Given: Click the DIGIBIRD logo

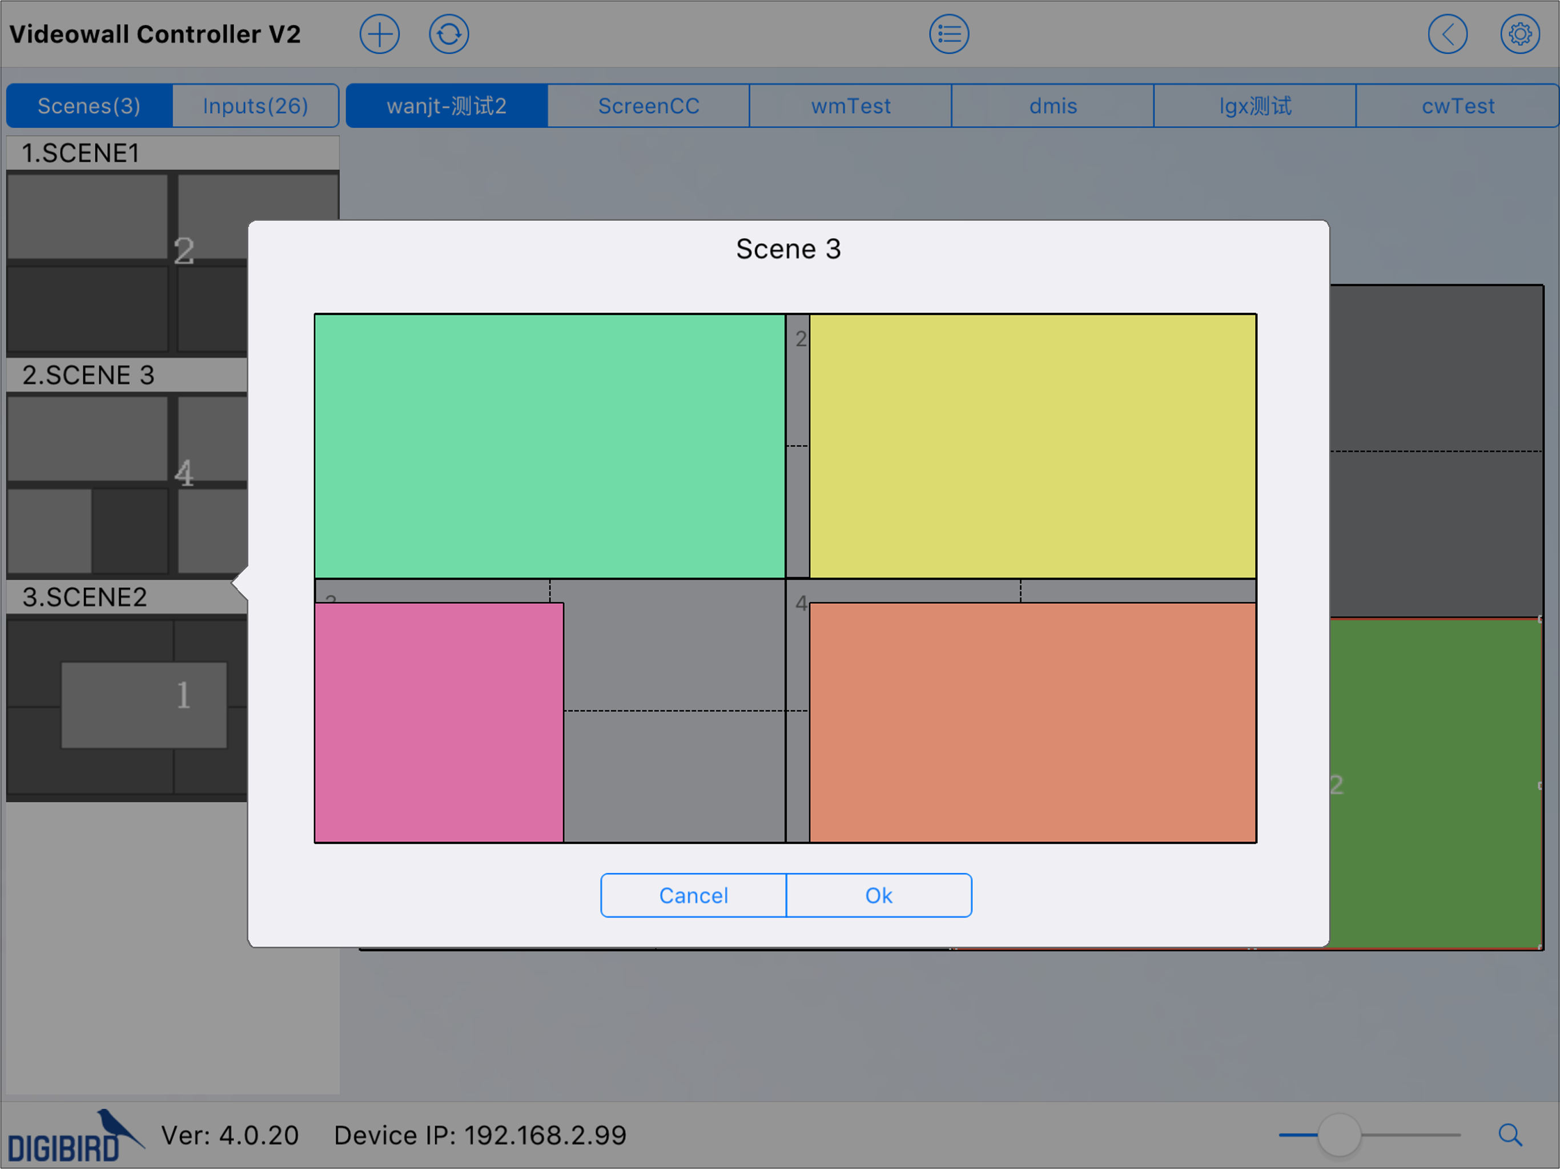Looking at the screenshot, I should pyautogui.click(x=71, y=1136).
